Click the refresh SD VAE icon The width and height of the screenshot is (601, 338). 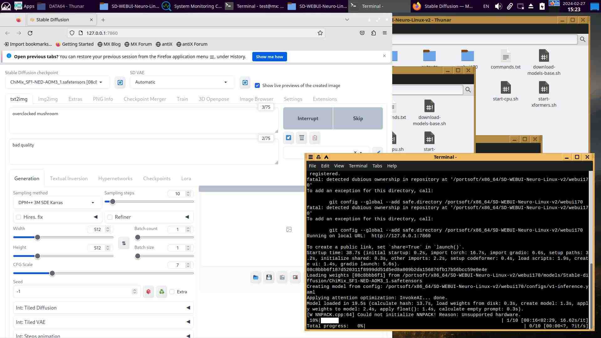click(x=245, y=82)
